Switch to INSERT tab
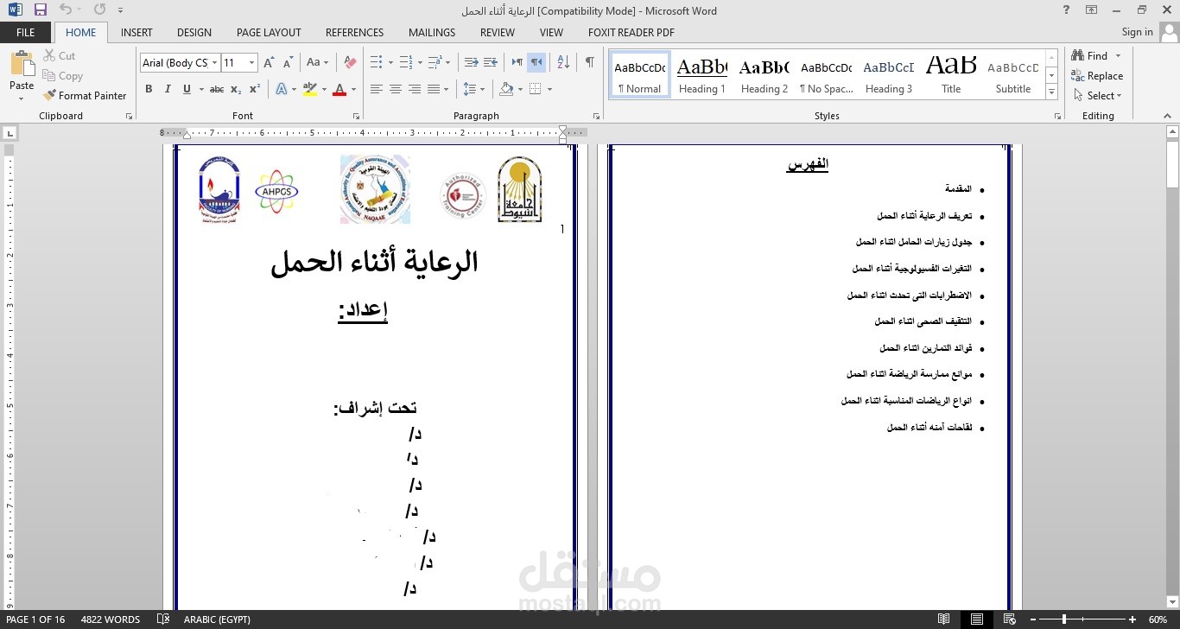1180x629 pixels. [136, 33]
